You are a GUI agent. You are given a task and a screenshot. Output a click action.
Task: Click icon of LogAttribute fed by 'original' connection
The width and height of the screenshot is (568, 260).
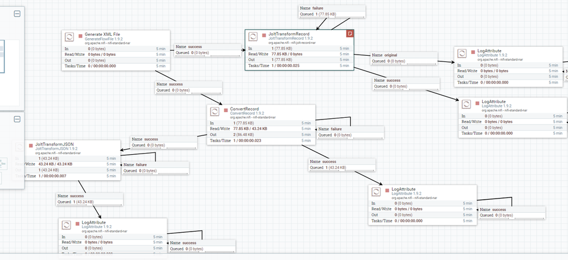point(462,53)
